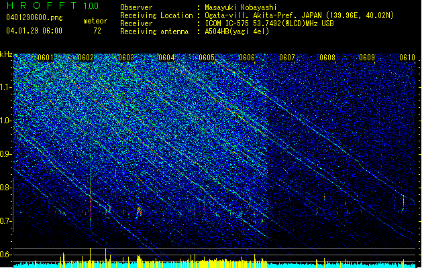Click the observer name Masayuki Kobayashi

point(240,7)
